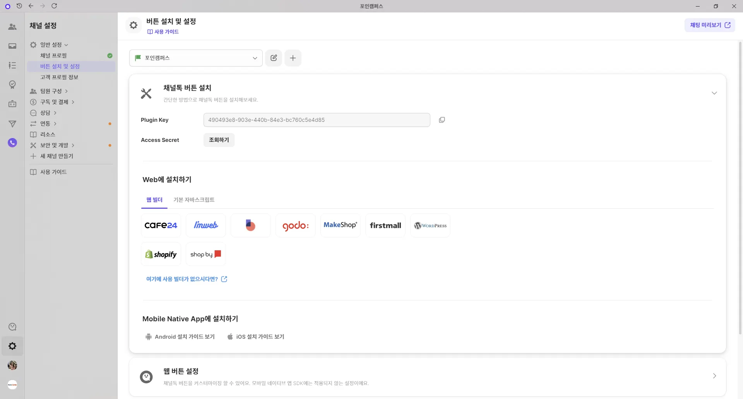Open the settings gear in left rail
The height and width of the screenshot is (399, 743).
(x=12, y=346)
